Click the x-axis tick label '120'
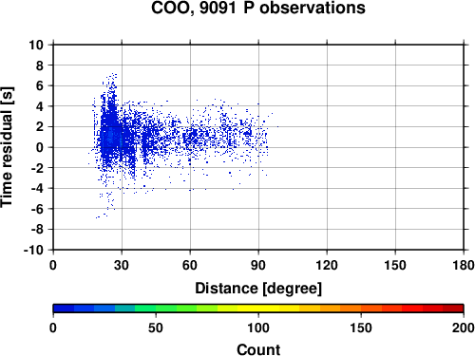This screenshot has width=475, height=356. tap(327, 265)
